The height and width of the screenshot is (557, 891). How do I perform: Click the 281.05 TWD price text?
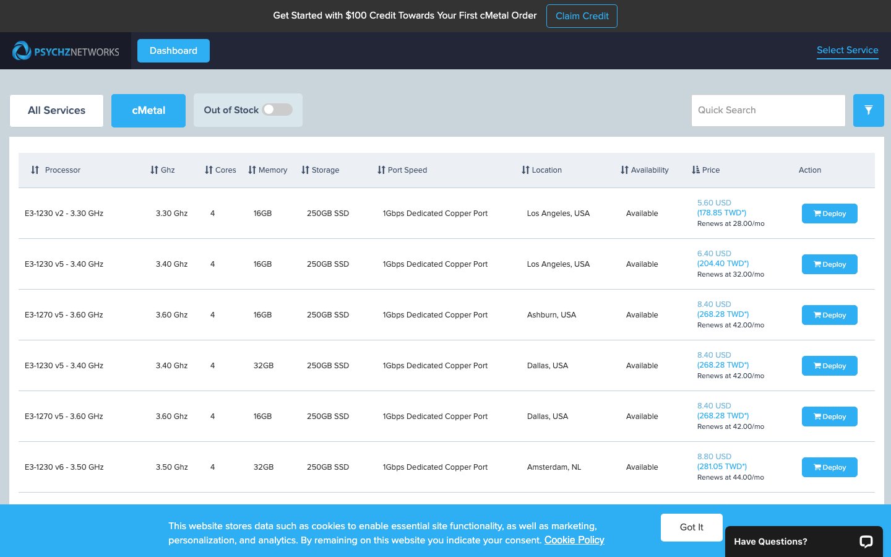722,467
